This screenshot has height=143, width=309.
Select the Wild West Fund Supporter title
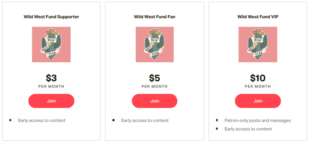[51, 17]
